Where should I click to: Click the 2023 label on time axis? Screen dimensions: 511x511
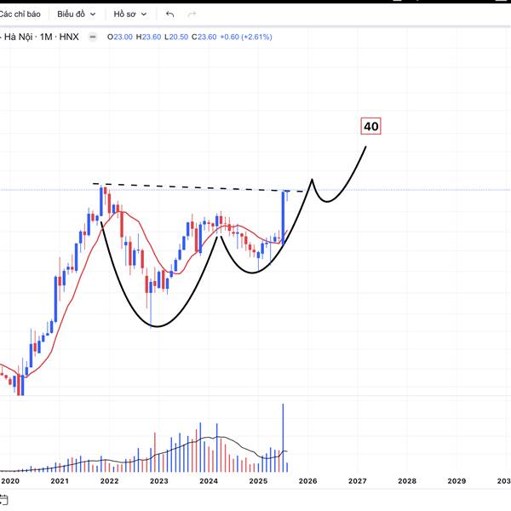tap(158, 480)
